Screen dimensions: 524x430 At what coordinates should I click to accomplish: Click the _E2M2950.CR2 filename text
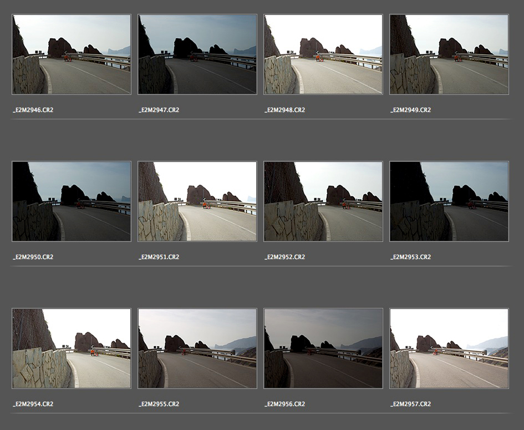(33, 257)
